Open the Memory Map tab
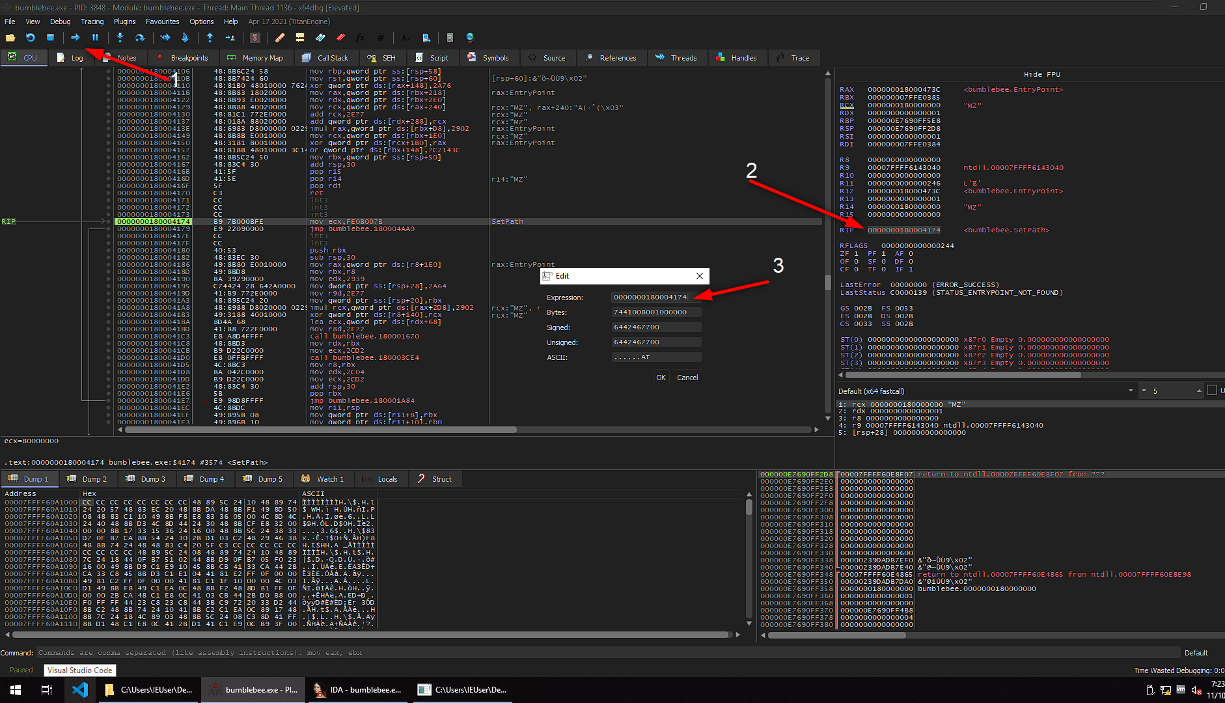1225x703 pixels. [x=256, y=58]
